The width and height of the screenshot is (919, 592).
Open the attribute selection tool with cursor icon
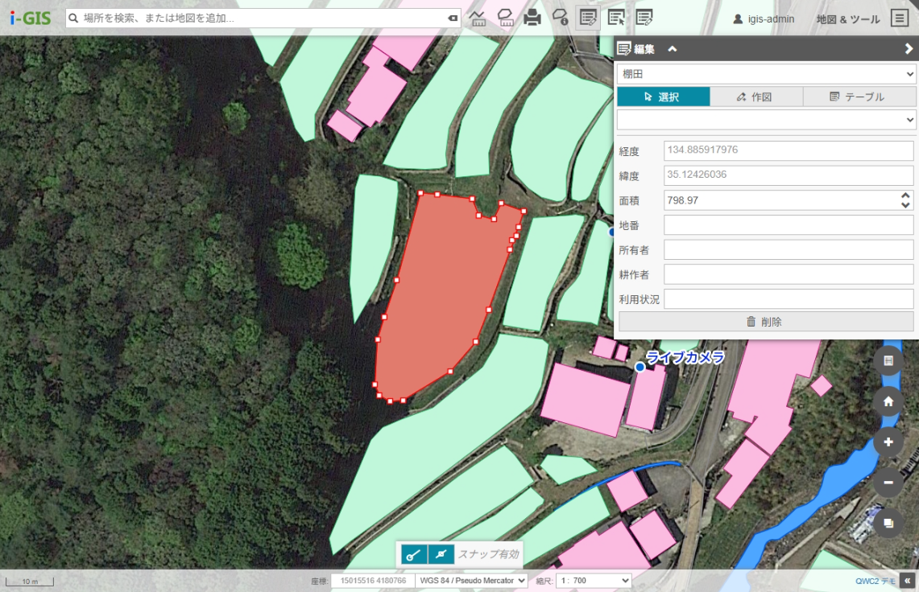coord(616,18)
